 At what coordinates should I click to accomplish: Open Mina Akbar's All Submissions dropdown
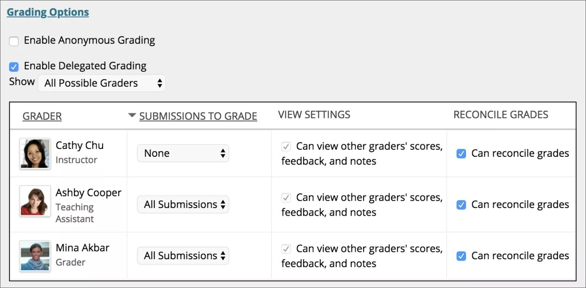[x=183, y=256]
